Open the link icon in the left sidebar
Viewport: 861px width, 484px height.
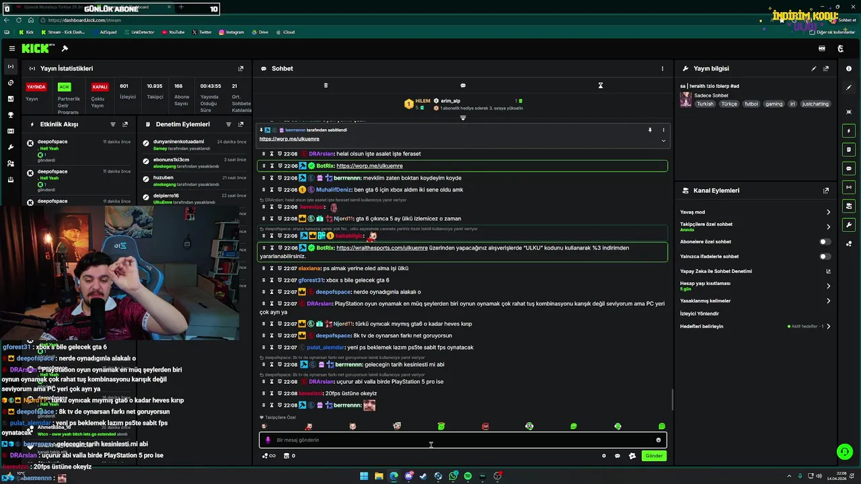tap(10, 83)
